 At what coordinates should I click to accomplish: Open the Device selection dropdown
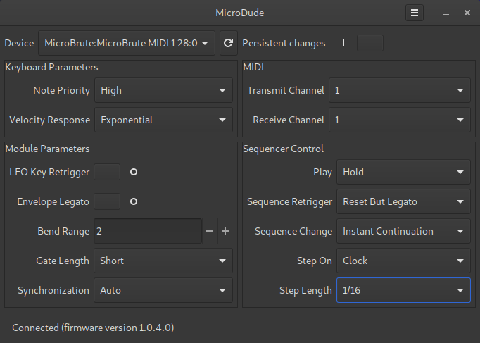(x=126, y=43)
